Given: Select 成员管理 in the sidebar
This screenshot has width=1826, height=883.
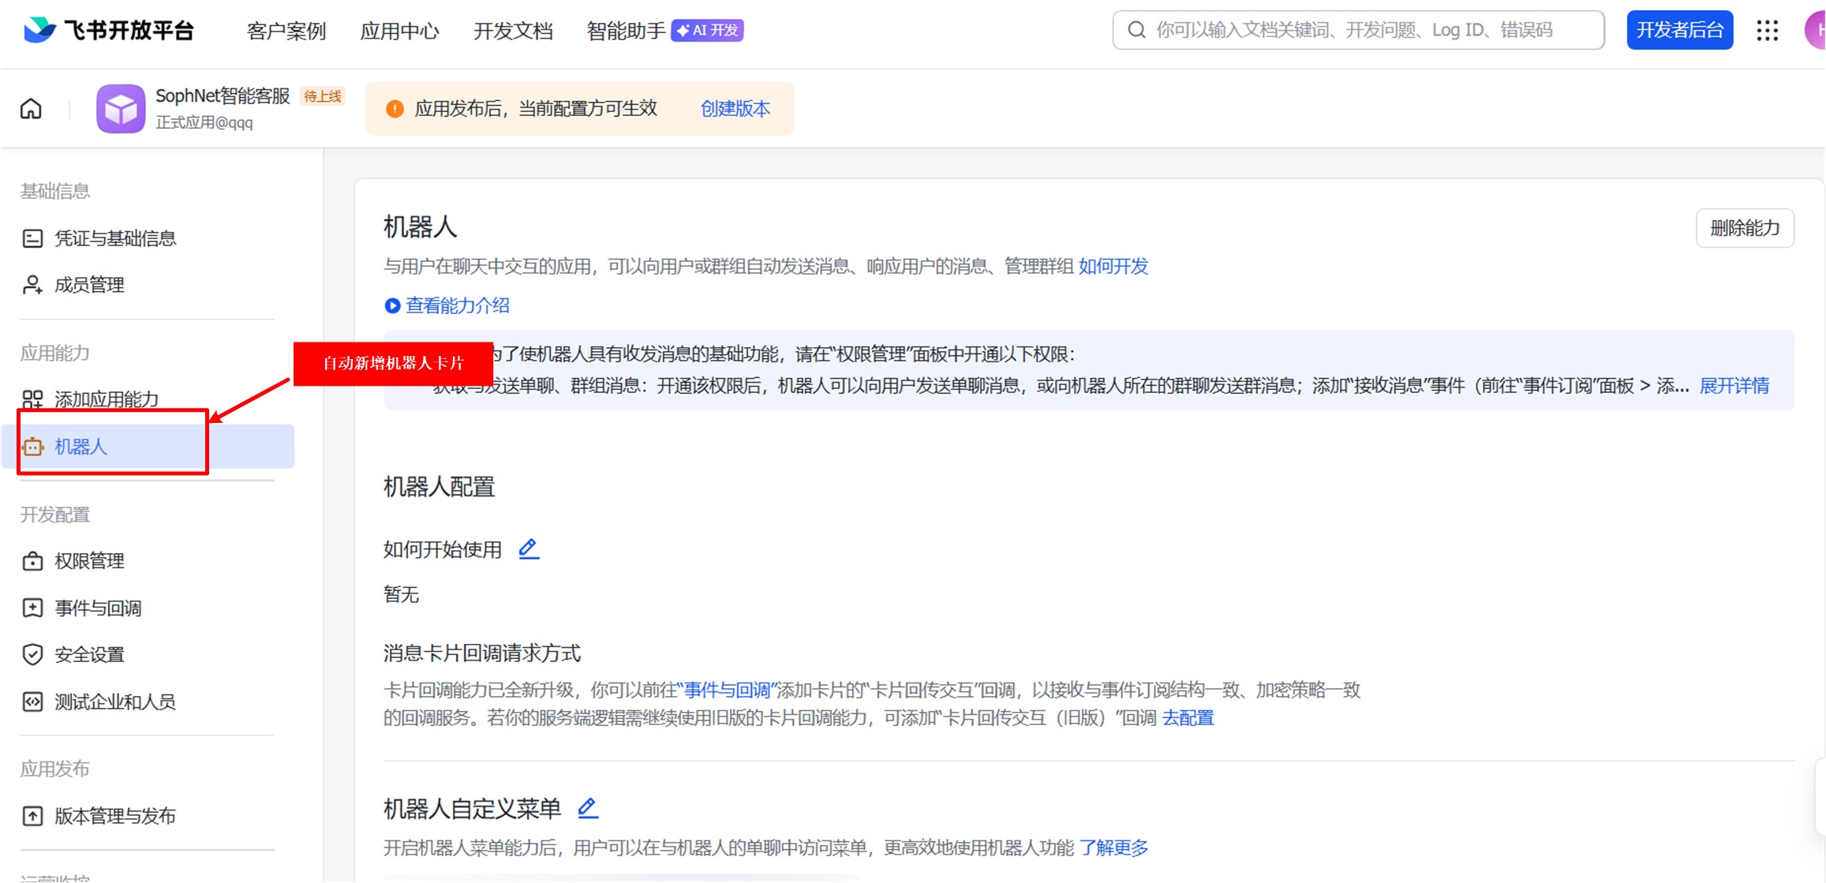Looking at the screenshot, I should 89,285.
